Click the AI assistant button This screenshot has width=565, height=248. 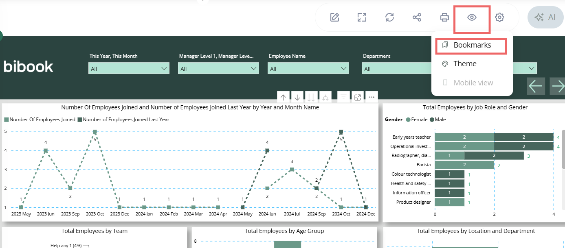(545, 17)
